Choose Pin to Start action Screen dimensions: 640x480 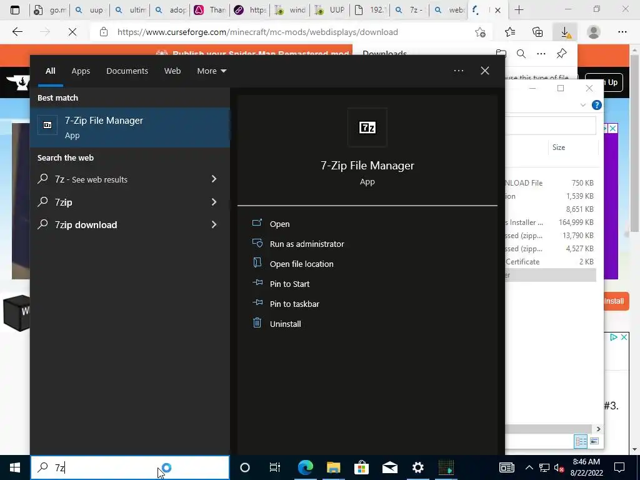click(x=289, y=284)
